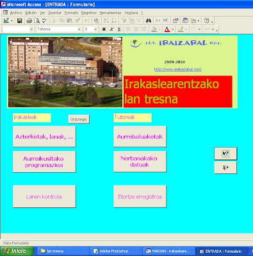Click the Print Preview icon
The image size is (253, 256).
click(x=37, y=20)
